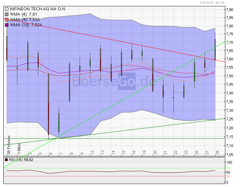Viewport: 240px width, 187px height.
Task: Click the small candlestick on date 22
Action: click(173, 97)
